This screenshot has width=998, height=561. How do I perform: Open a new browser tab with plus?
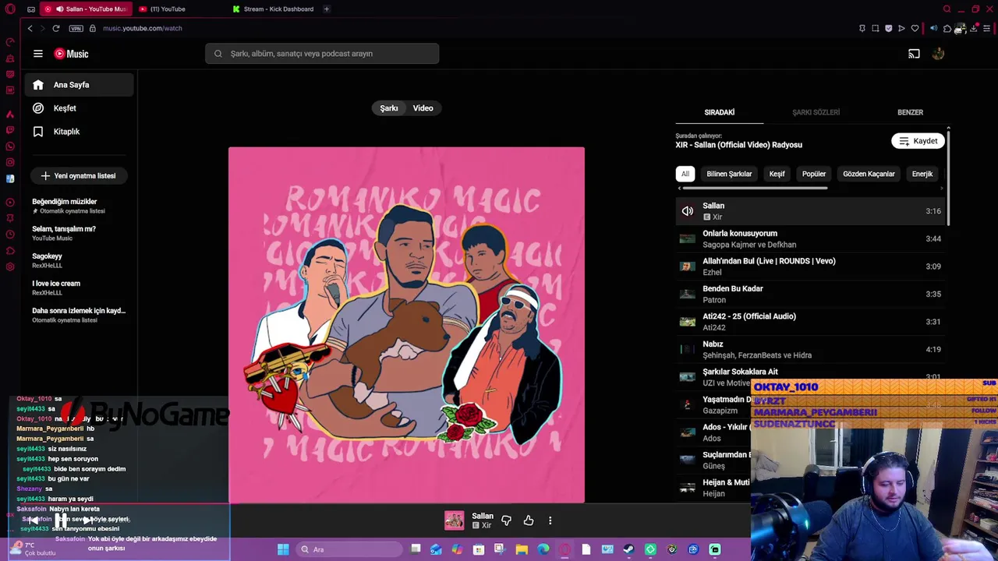coord(327,9)
